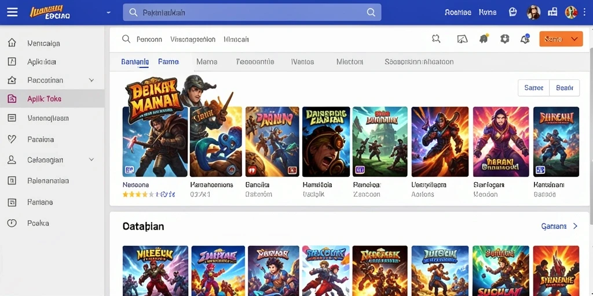Select the Pencom filter
The height and width of the screenshot is (296, 593).
pos(149,39)
